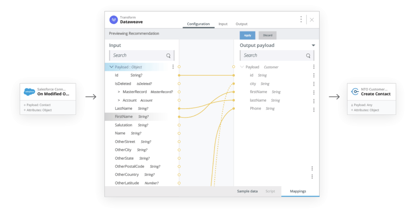Click the connector port beside input LastName
The image size is (418, 217).
coord(179,108)
